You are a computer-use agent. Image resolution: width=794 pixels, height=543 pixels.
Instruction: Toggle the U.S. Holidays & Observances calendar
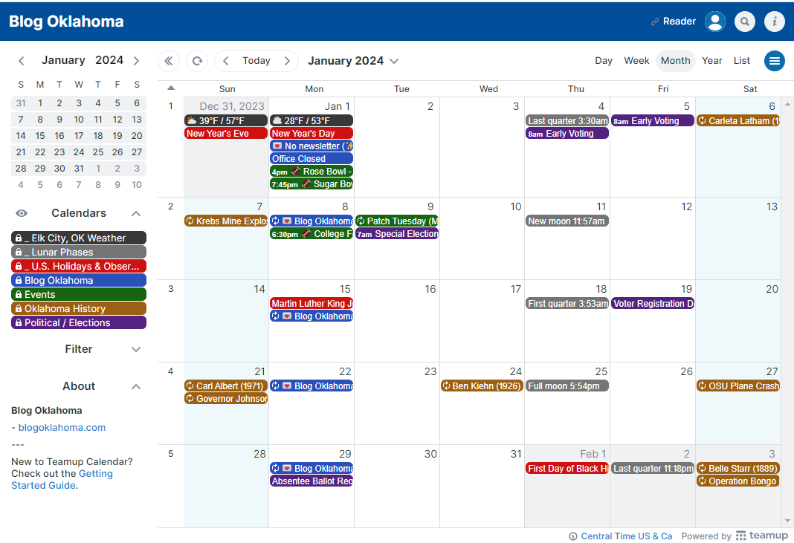coord(79,266)
